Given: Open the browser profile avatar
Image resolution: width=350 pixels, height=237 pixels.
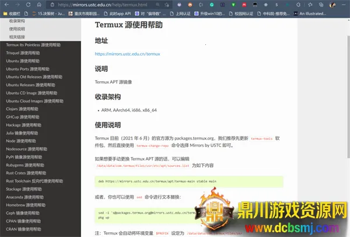Looking at the screenshot, I should point(332,5).
